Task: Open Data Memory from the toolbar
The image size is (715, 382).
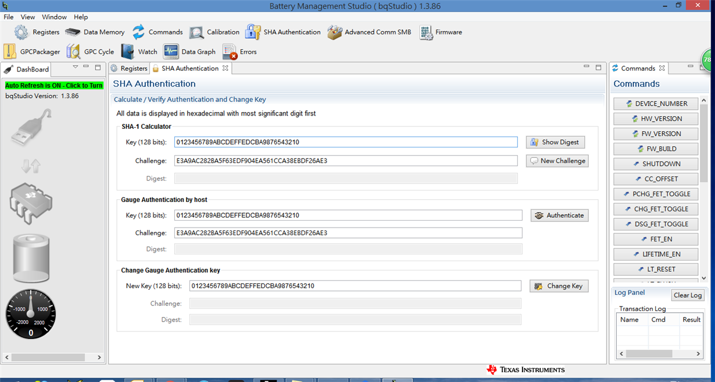Action: (x=95, y=32)
